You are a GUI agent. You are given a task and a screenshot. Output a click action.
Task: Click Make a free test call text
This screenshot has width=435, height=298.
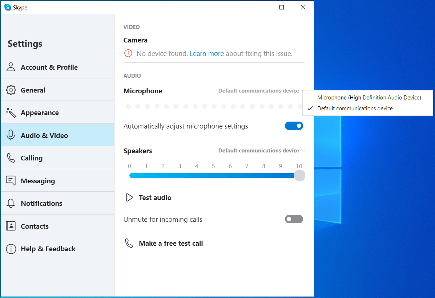171,244
